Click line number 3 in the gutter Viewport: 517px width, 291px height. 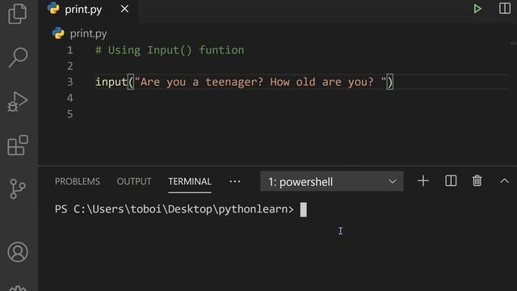pos(70,82)
